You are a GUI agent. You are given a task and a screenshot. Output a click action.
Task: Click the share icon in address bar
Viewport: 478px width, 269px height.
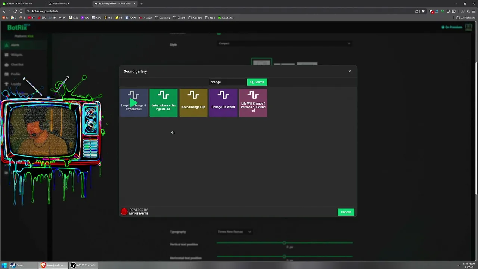(x=417, y=11)
